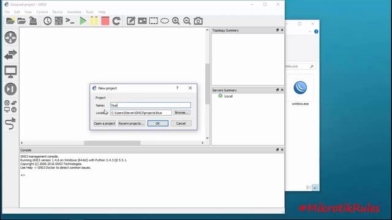This screenshot has width=392, height=220.
Task: Start all devices with green play icon
Action: pyautogui.click(x=83, y=21)
